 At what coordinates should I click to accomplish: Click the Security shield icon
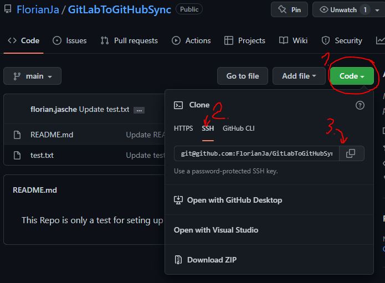pyautogui.click(x=326, y=40)
